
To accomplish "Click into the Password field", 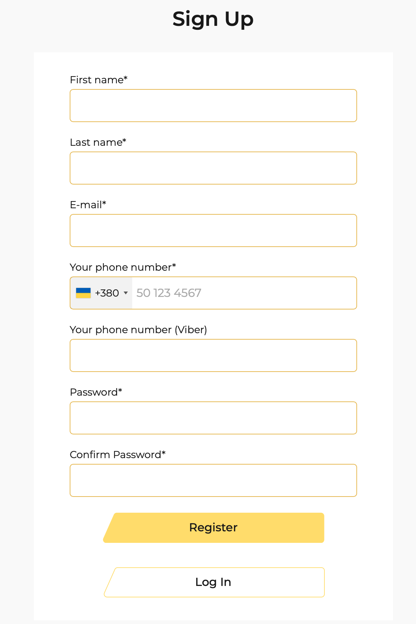I will (x=213, y=418).
